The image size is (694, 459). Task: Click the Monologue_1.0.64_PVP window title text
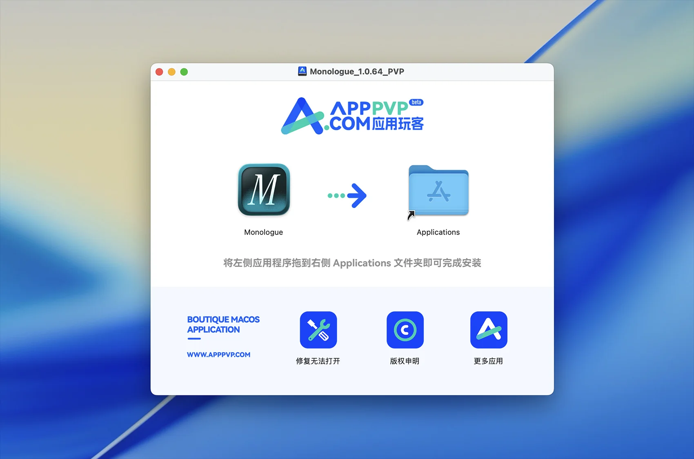click(x=357, y=71)
